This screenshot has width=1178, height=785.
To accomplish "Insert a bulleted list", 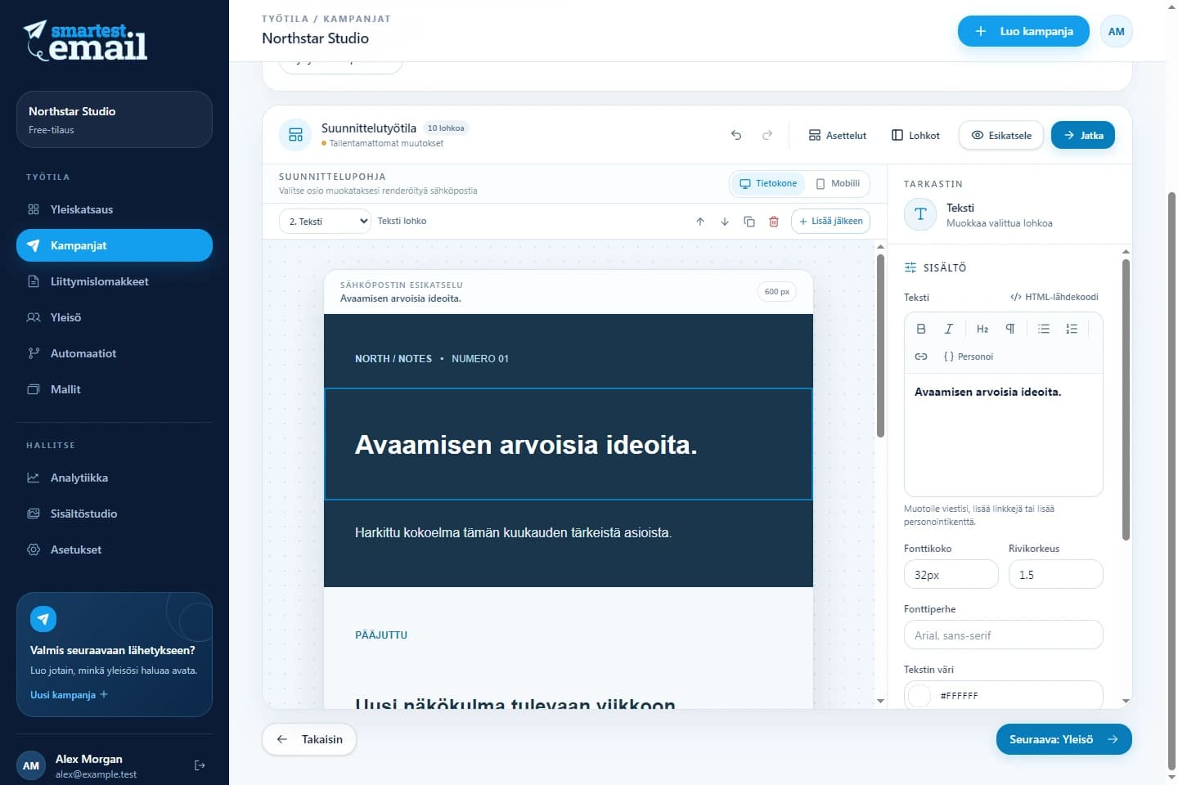I will coord(1044,329).
